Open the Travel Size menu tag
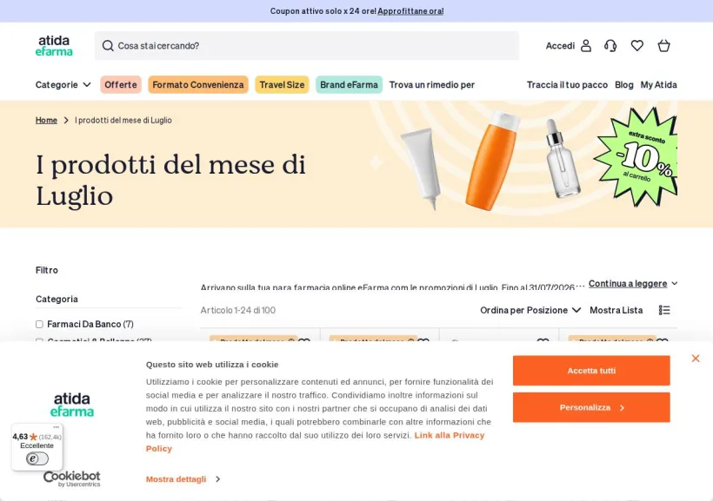The width and height of the screenshot is (713, 501). pyautogui.click(x=282, y=85)
